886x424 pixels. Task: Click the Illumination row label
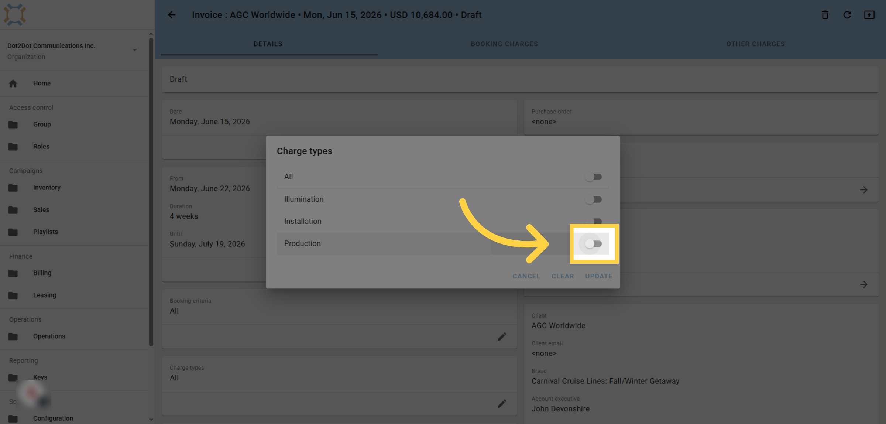point(303,199)
